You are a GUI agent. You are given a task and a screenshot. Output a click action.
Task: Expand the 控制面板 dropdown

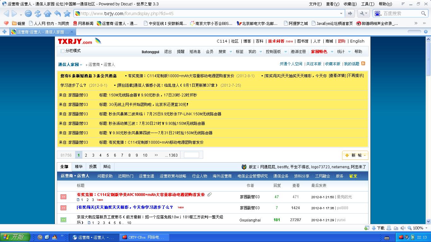[x=286, y=52]
